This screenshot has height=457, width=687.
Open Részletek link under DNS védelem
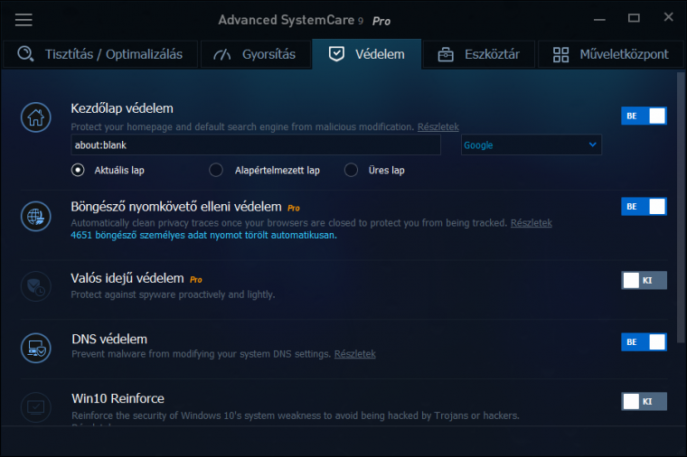[355, 354]
